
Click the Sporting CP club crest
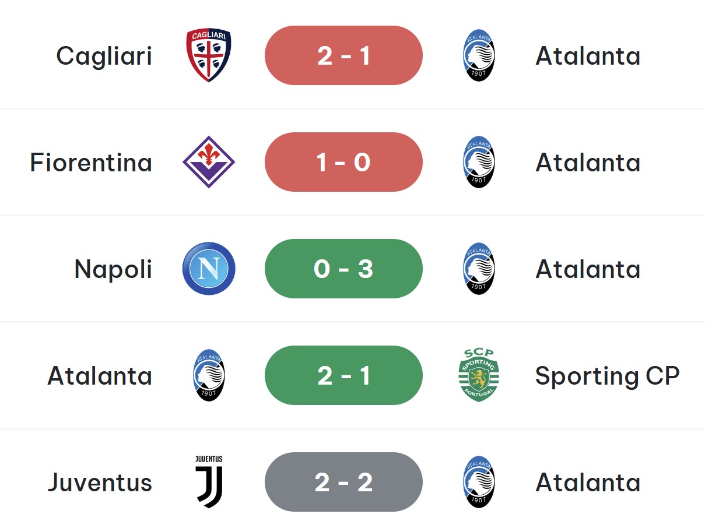pyautogui.click(x=479, y=375)
